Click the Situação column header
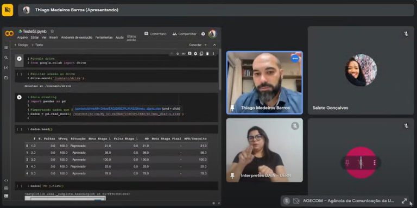The height and width of the screenshot is (208, 417). (78, 138)
